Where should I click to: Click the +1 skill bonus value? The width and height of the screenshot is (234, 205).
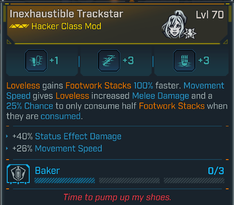coord(54,61)
